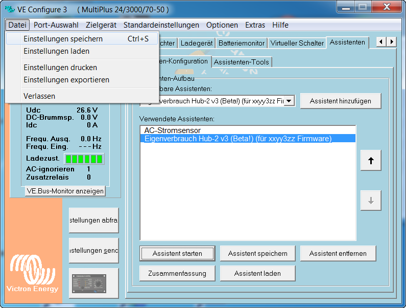406x308 pixels.
Task: Click the Assistent starten button
Action: 177,253
